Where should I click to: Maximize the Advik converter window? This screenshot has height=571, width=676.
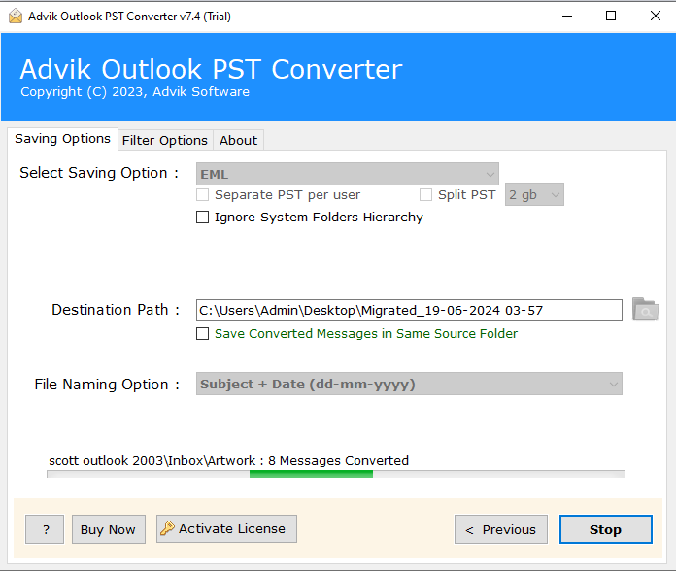pyautogui.click(x=611, y=17)
